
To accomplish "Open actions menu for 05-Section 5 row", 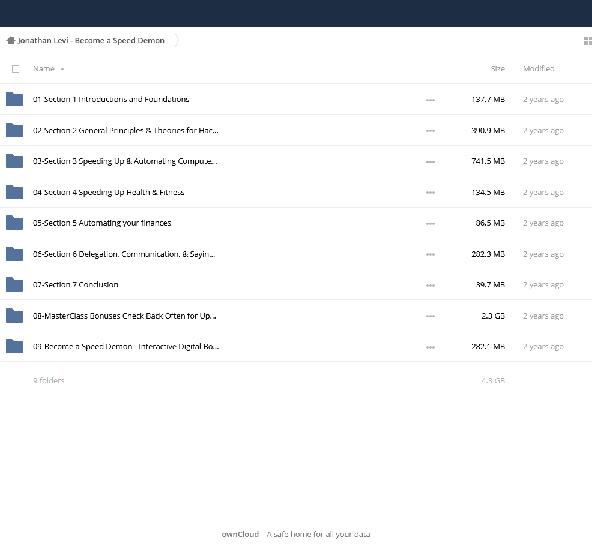I will 430,224.
